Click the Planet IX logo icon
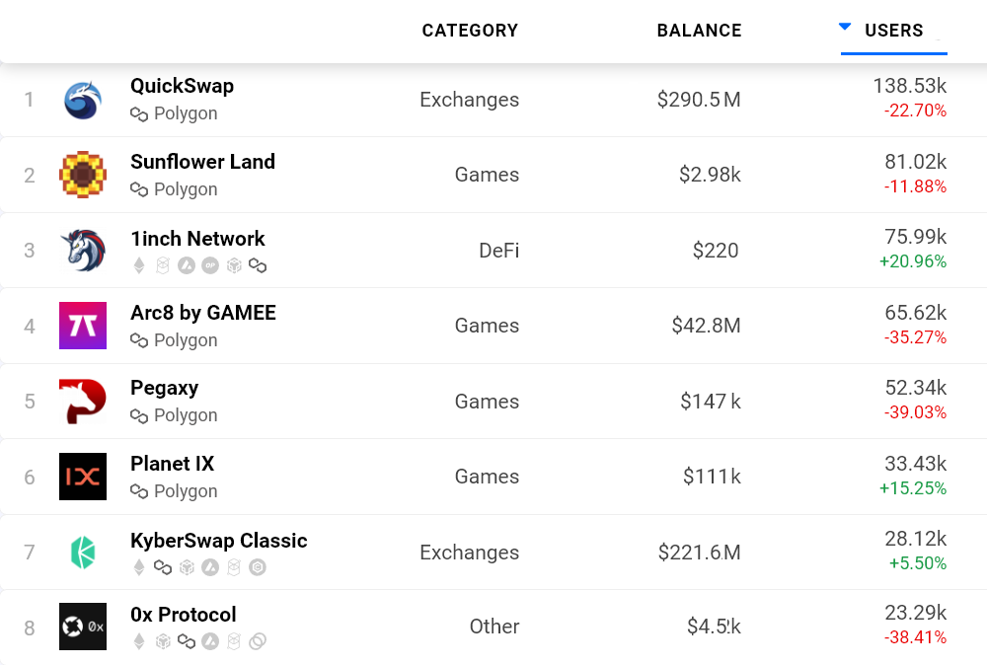 [83, 477]
